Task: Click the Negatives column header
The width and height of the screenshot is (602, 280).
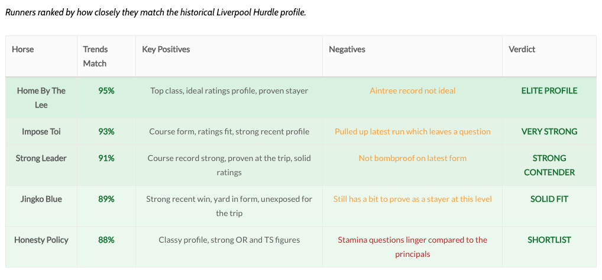Action: pyautogui.click(x=347, y=50)
